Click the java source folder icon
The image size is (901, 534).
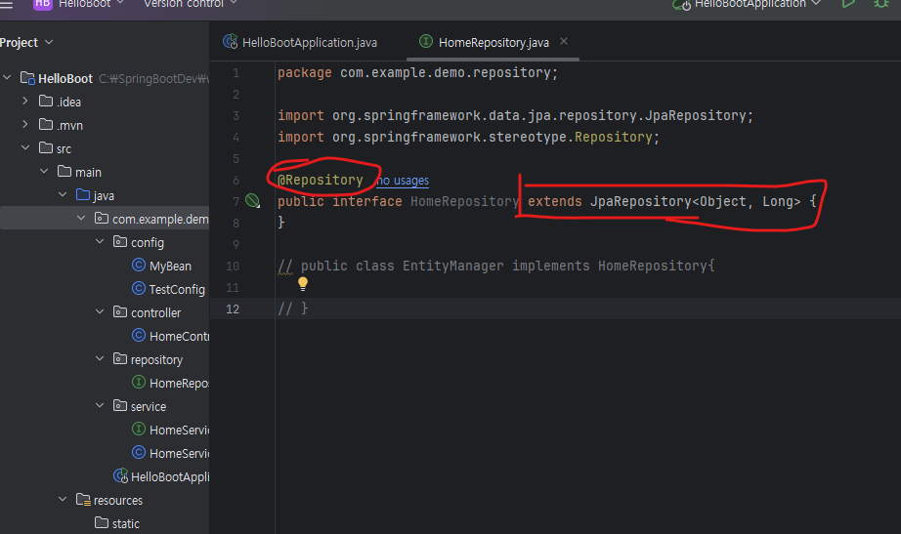coord(83,194)
